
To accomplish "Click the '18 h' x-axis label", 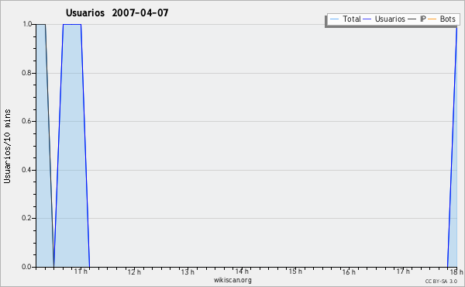I will 456,271.
